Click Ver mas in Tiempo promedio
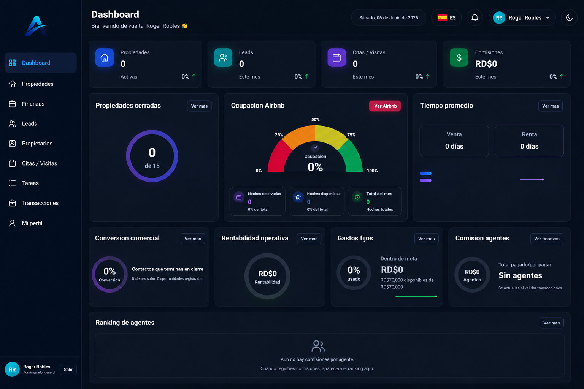The height and width of the screenshot is (389, 584). [x=551, y=106]
